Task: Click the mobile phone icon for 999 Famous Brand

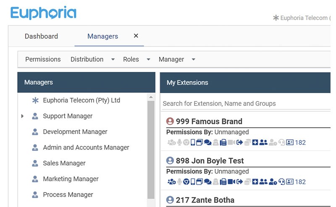Action: tap(193, 142)
